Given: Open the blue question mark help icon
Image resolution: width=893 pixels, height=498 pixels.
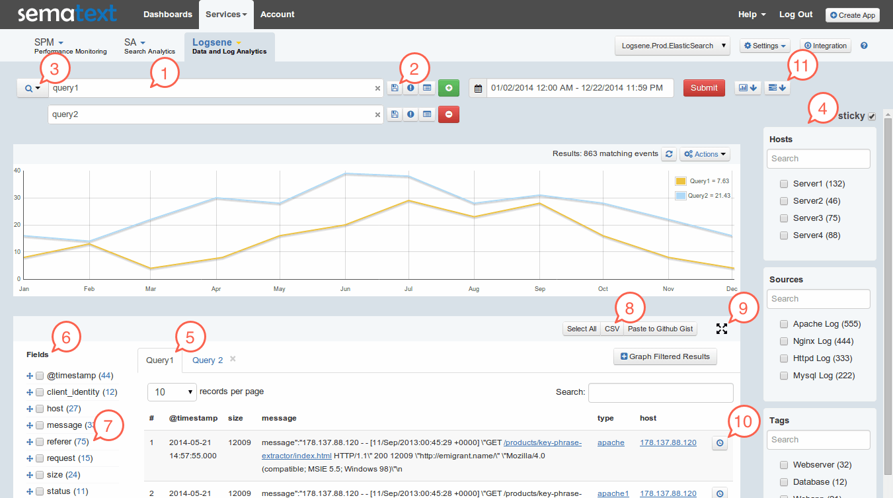Looking at the screenshot, I should (x=864, y=46).
